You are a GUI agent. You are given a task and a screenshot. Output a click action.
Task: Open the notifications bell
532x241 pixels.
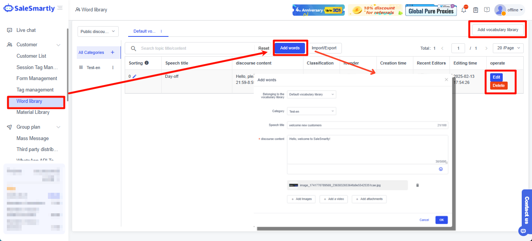464,10
